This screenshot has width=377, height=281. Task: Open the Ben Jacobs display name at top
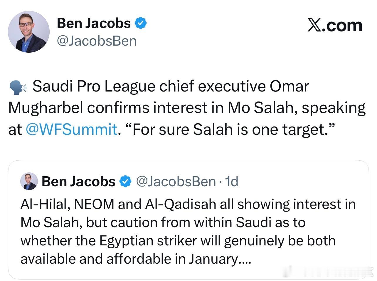[x=94, y=23]
